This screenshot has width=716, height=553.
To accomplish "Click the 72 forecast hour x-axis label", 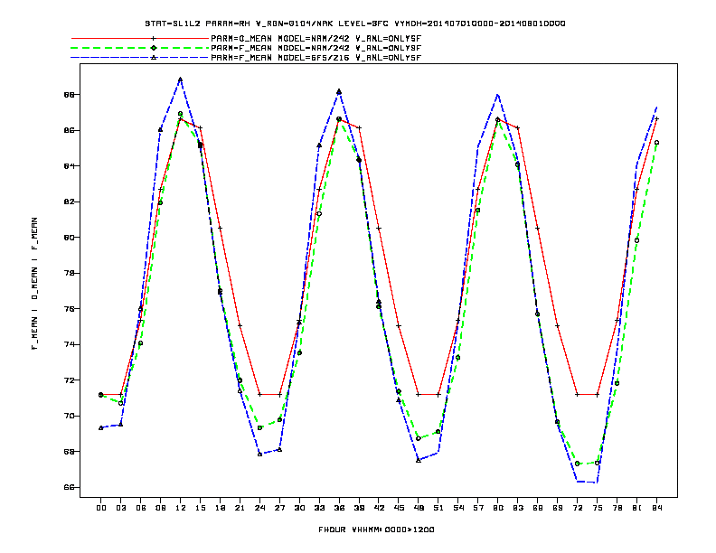I will pos(578,508).
